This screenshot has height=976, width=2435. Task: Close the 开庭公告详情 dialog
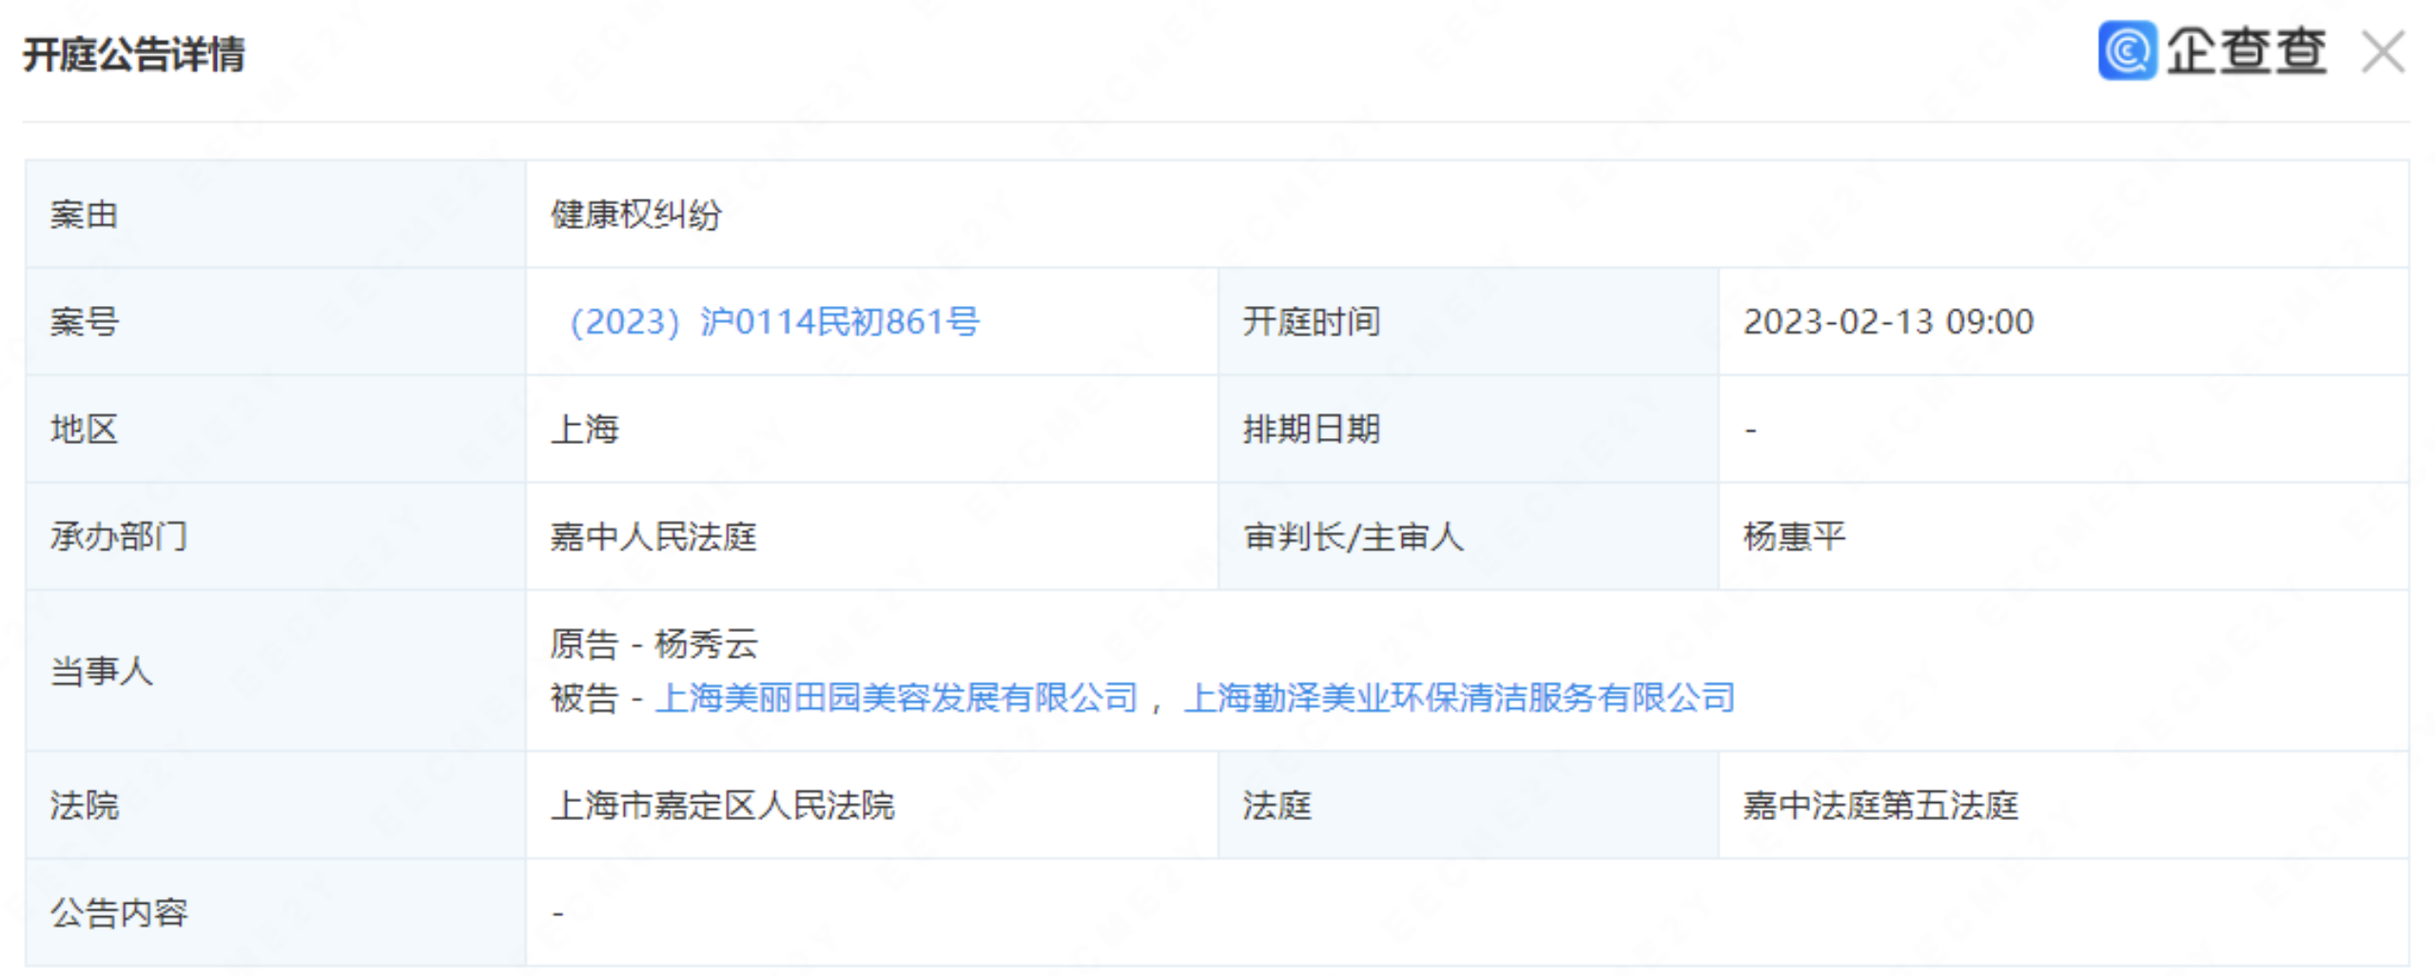[2382, 51]
